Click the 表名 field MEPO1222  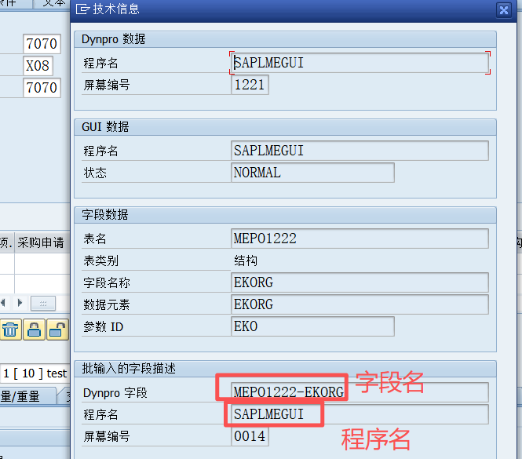pos(360,239)
